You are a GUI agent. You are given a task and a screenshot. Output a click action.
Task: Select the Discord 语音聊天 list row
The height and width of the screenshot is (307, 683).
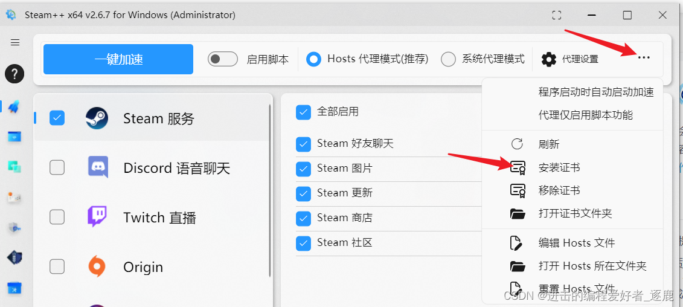tap(152, 167)
